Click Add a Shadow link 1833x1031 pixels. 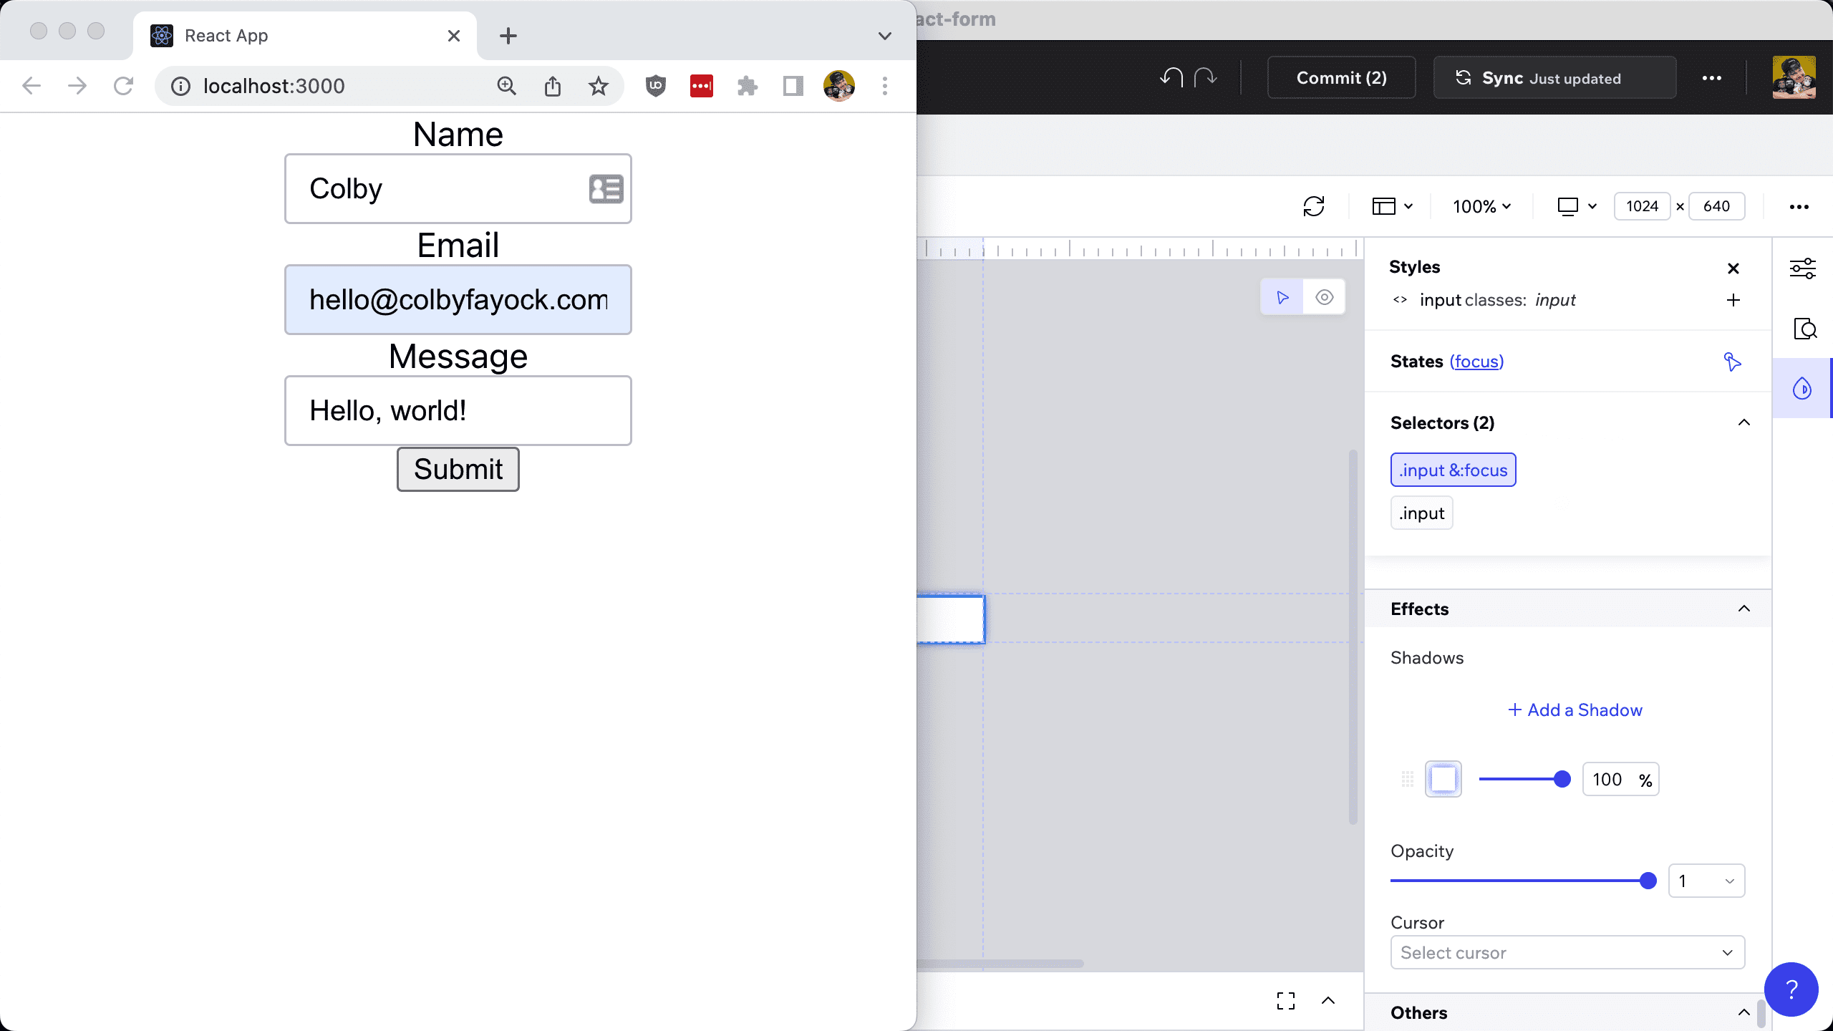pyautogui.click(x=1575, y=710)
